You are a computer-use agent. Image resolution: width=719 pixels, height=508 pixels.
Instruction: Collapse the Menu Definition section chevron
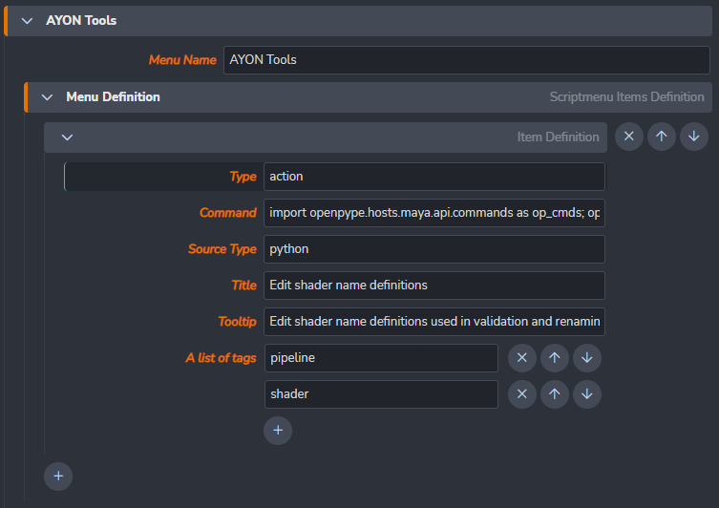(47, 97)
